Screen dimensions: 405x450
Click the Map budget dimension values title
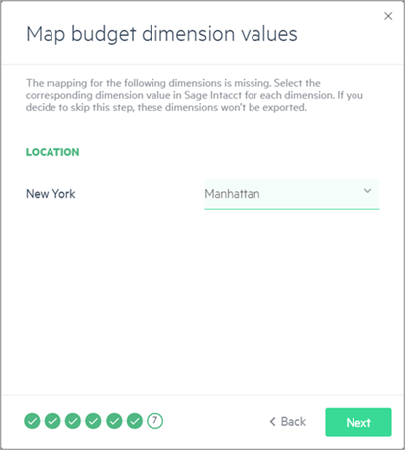point(161,35)
